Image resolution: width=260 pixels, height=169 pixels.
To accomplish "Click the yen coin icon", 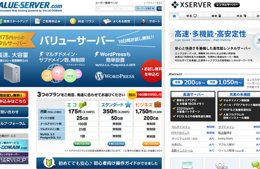I will [73, 21].
